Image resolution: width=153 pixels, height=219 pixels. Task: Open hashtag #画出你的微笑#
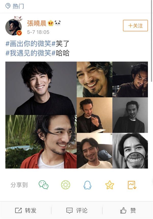coord(31,44)
